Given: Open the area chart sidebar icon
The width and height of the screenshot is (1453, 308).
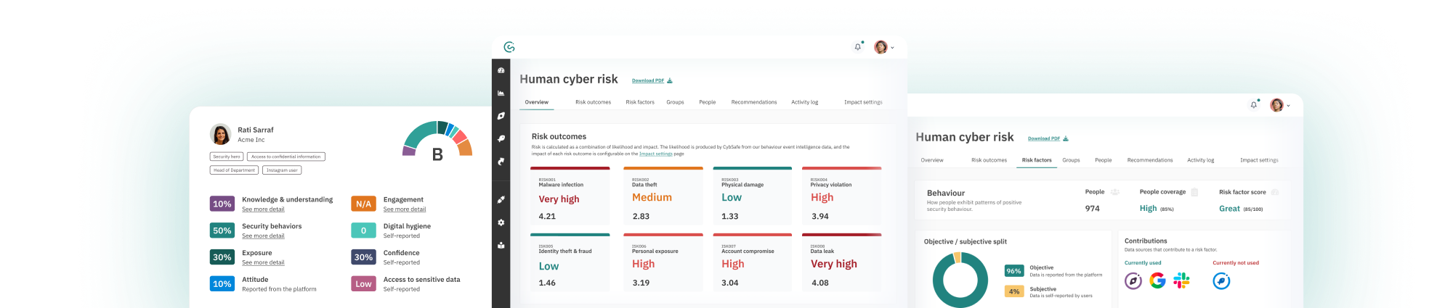Looking at the screenshot, I should [501, 93].
